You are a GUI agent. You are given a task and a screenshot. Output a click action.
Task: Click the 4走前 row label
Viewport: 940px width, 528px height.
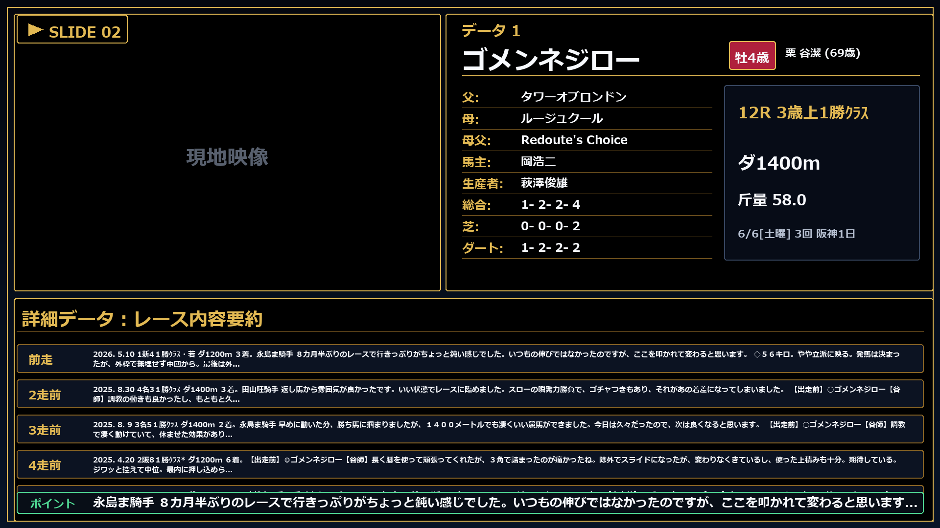(x=45, y=465)
